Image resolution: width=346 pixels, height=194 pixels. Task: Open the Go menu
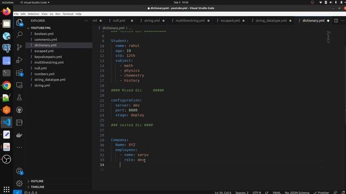click(51, 14)
